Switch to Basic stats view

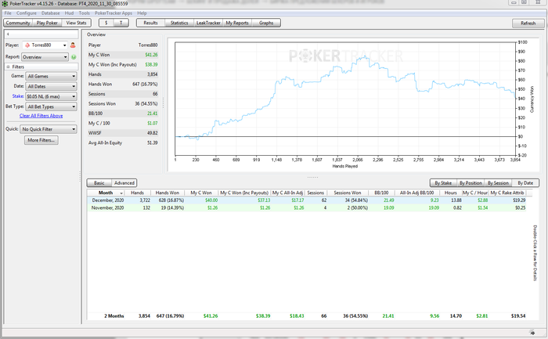99,183
